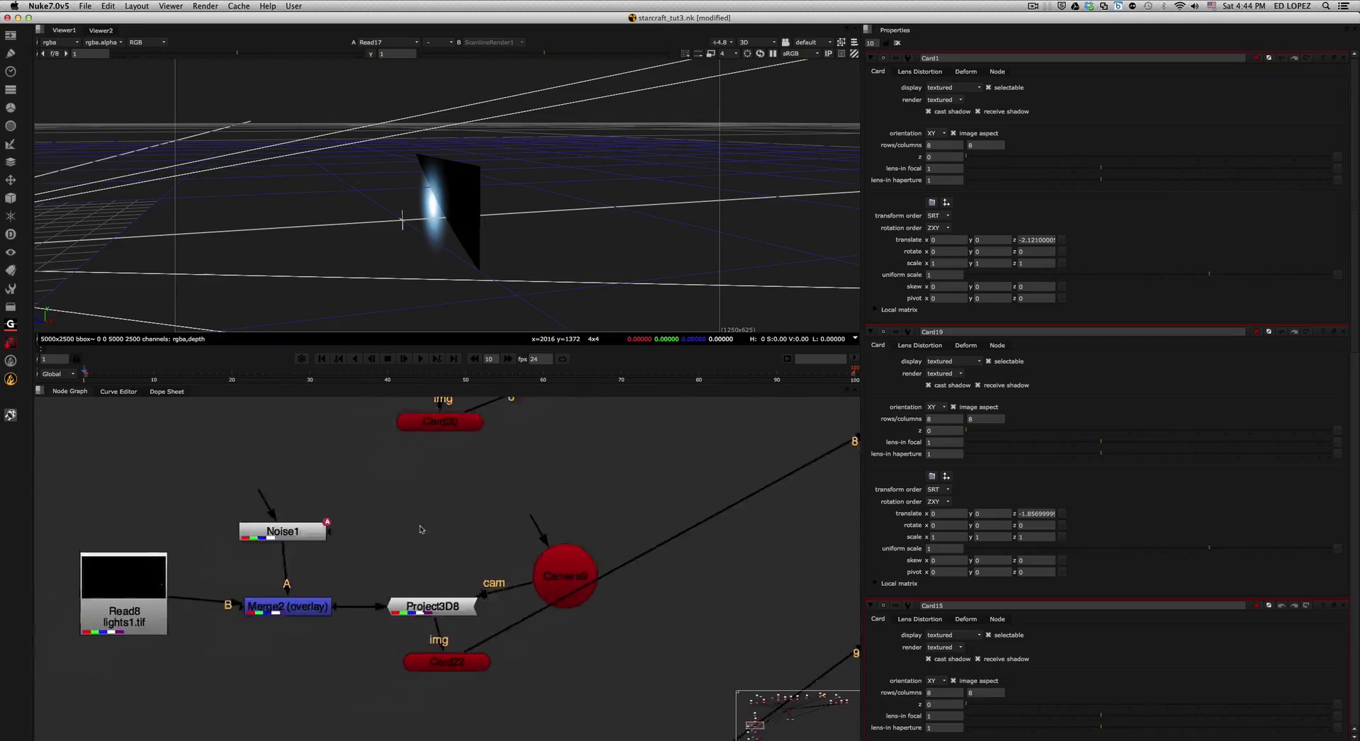The height and width of the screenshot is (741, 1360).
Task: Refresh the viewer with update icon
Action: click(x=760, y=53)
